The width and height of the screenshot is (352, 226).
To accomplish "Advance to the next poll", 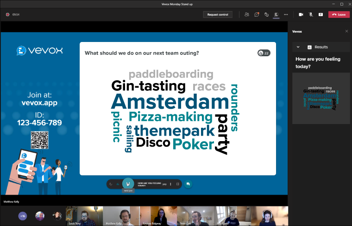I will tap(128, 183).
